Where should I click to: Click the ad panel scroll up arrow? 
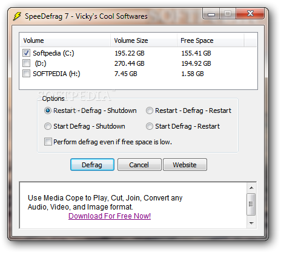point(251,188)
